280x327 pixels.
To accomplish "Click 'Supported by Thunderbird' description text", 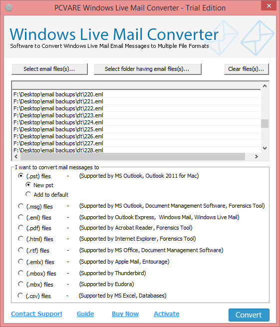I will pyautogui.click(x=112, y=273).
